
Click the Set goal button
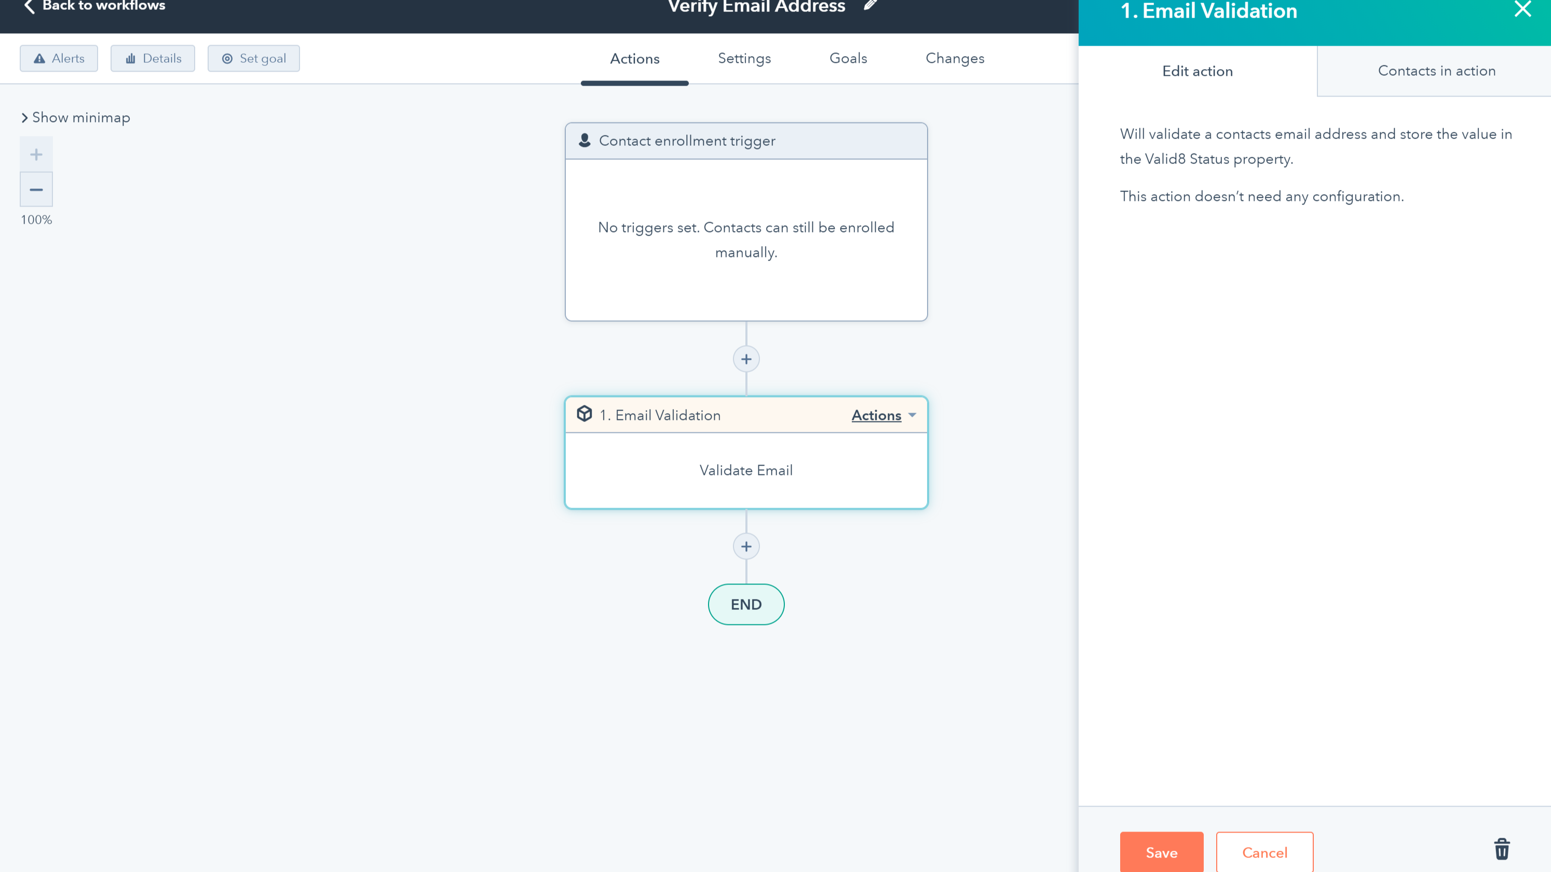tap(253, 59)
